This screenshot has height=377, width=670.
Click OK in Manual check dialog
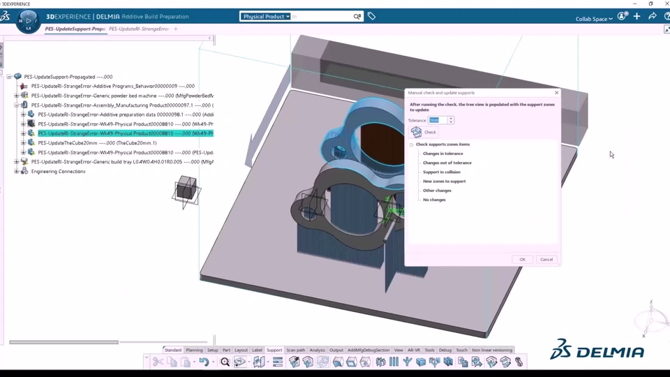(522, 260)
